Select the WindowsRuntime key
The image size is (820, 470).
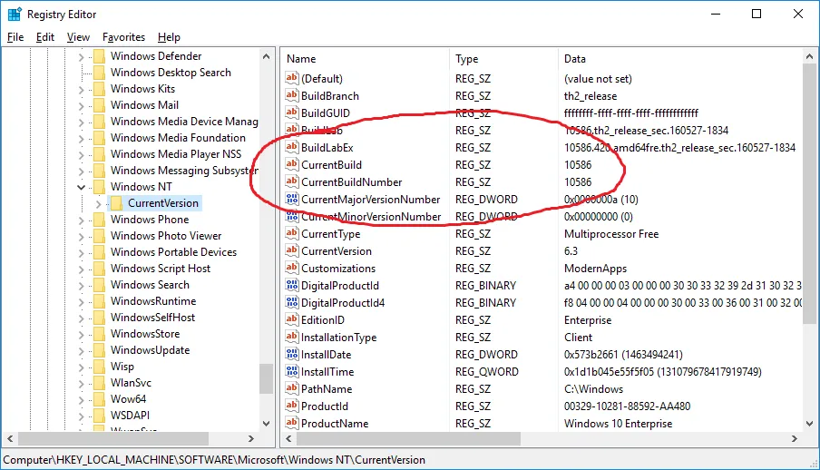click(x=153, y=301)
